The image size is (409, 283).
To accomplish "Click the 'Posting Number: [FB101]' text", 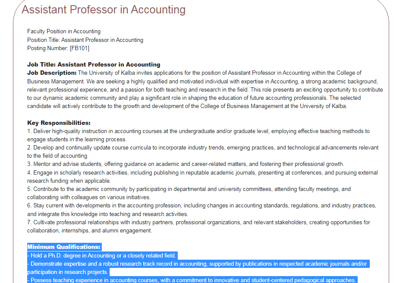I will coord(58,48).
